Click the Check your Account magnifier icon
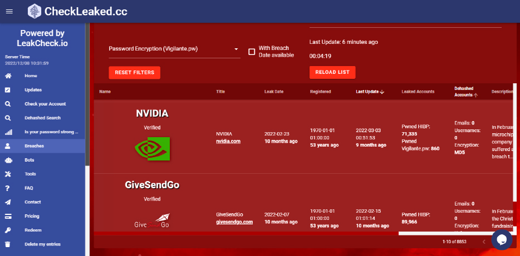The width and height of the screenshot is (520, 256). pos(8,104)
